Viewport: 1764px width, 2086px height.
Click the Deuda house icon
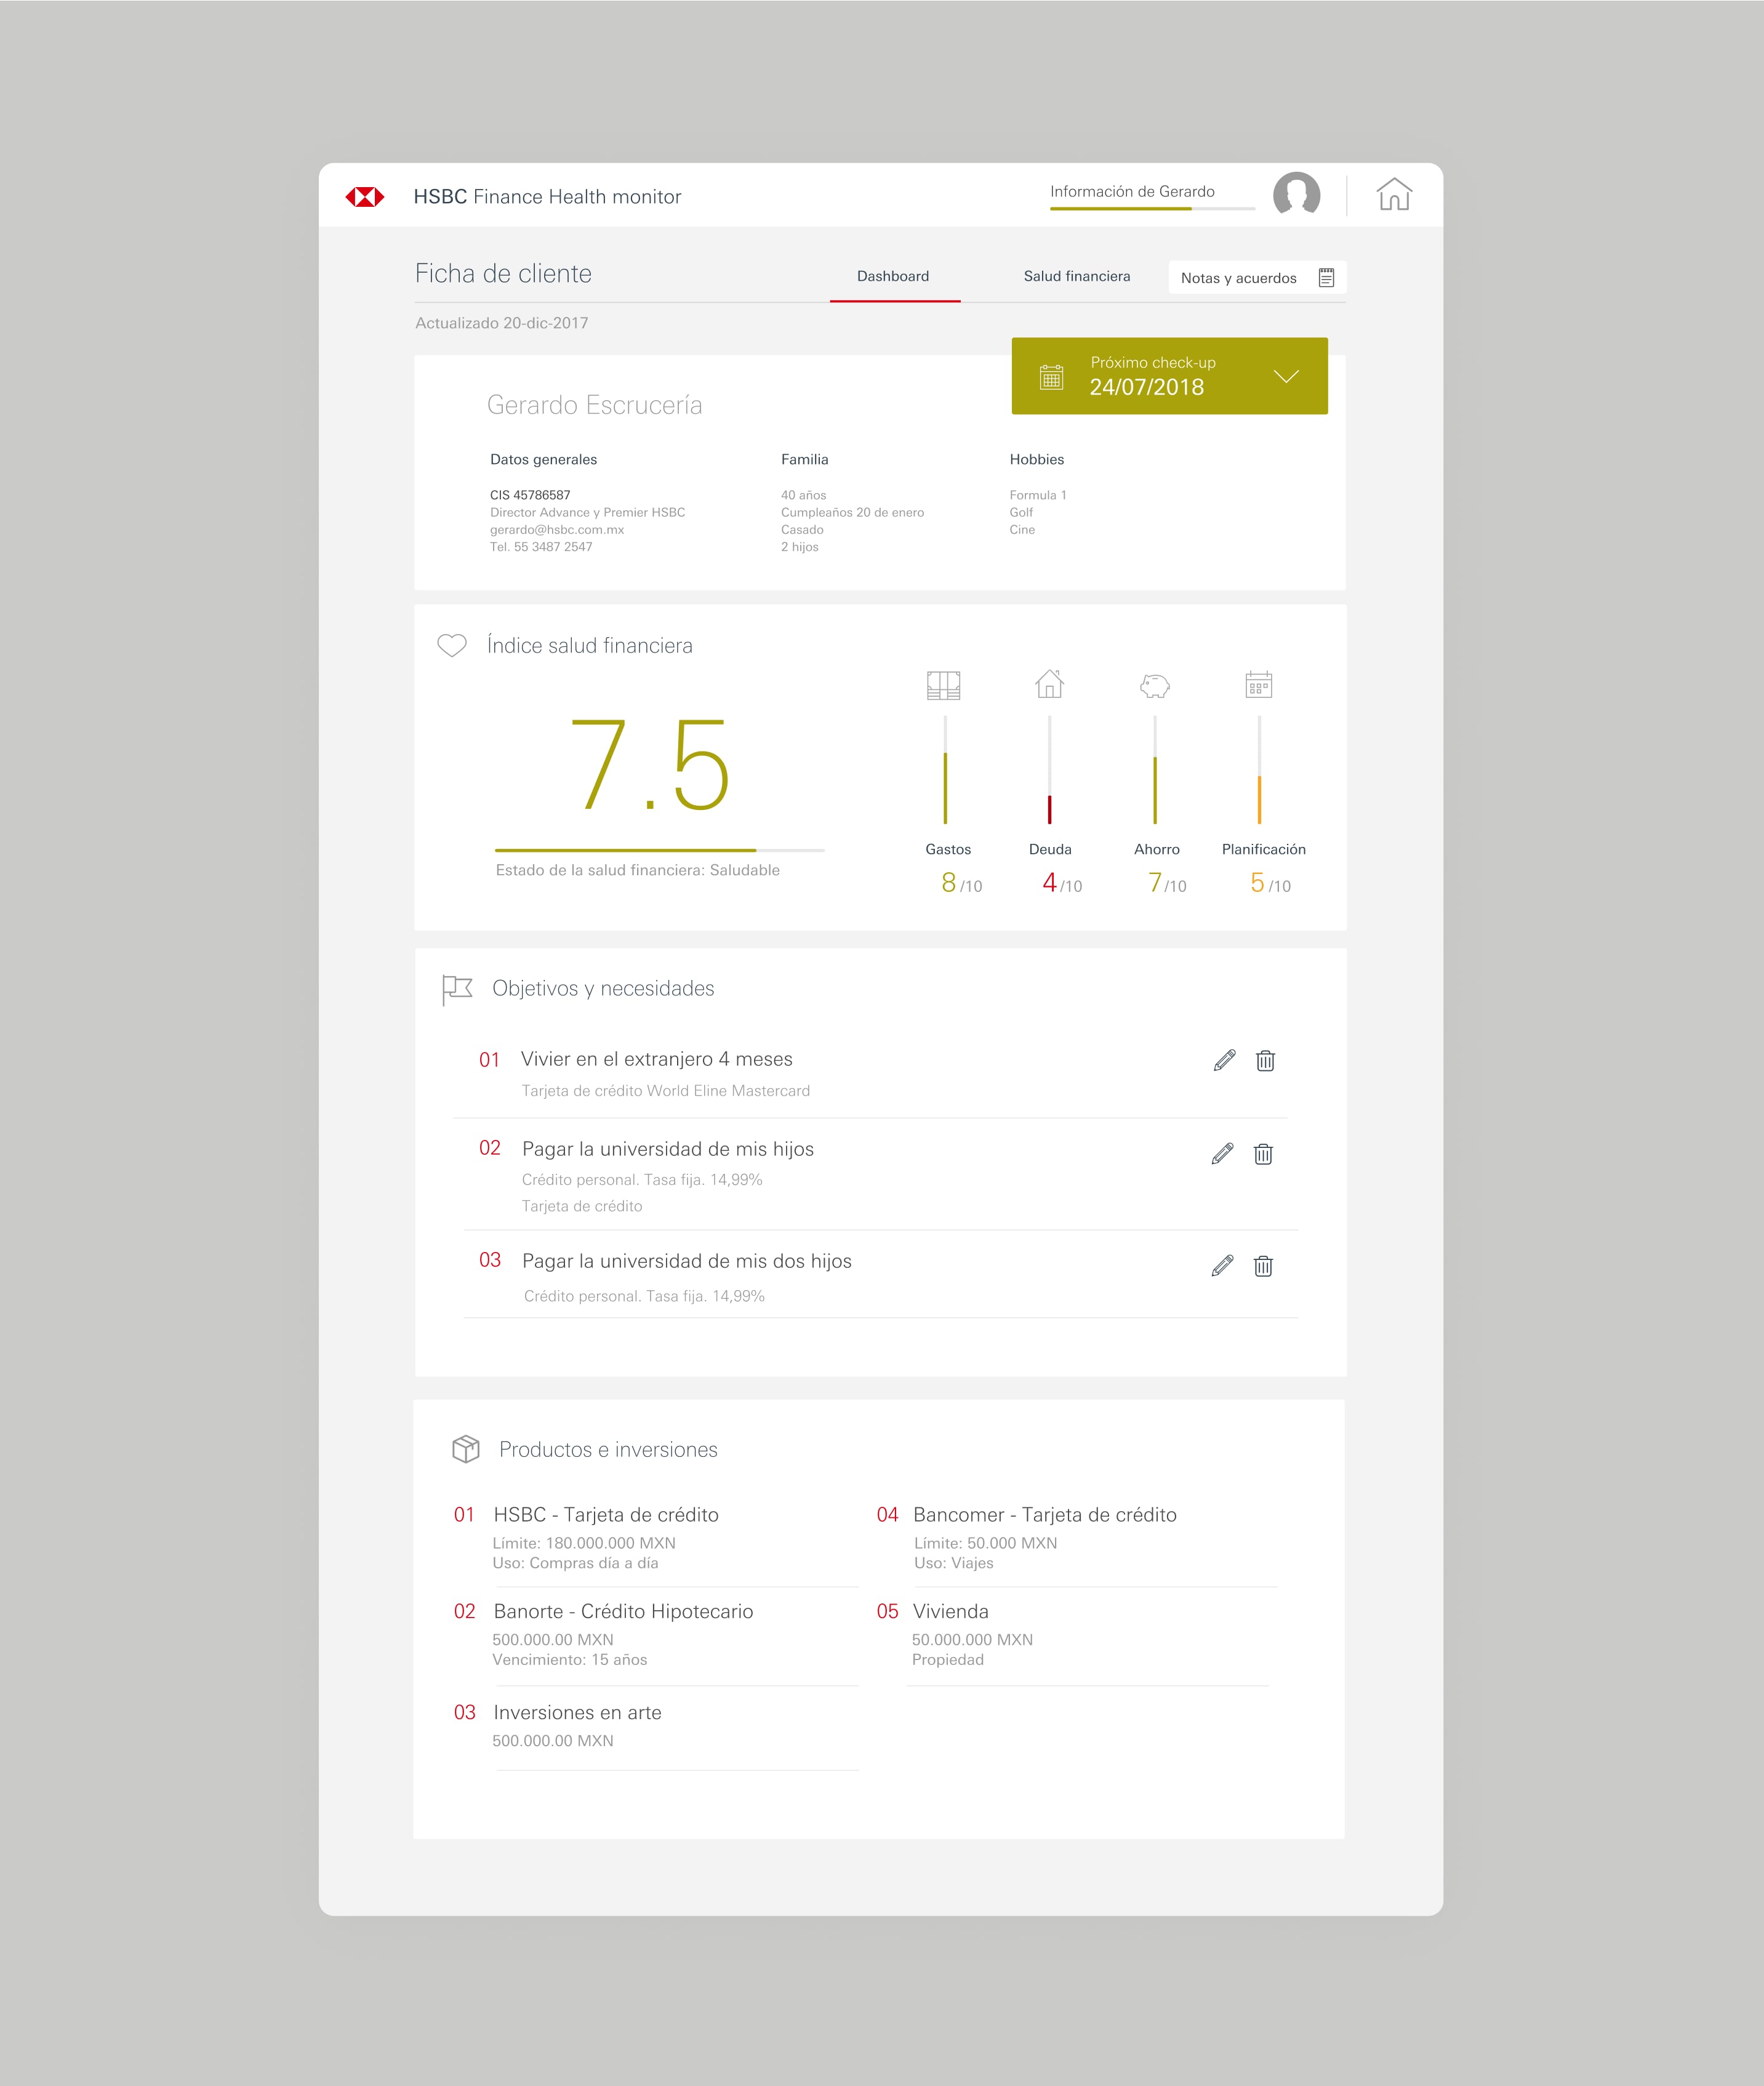coord(1049,684)
